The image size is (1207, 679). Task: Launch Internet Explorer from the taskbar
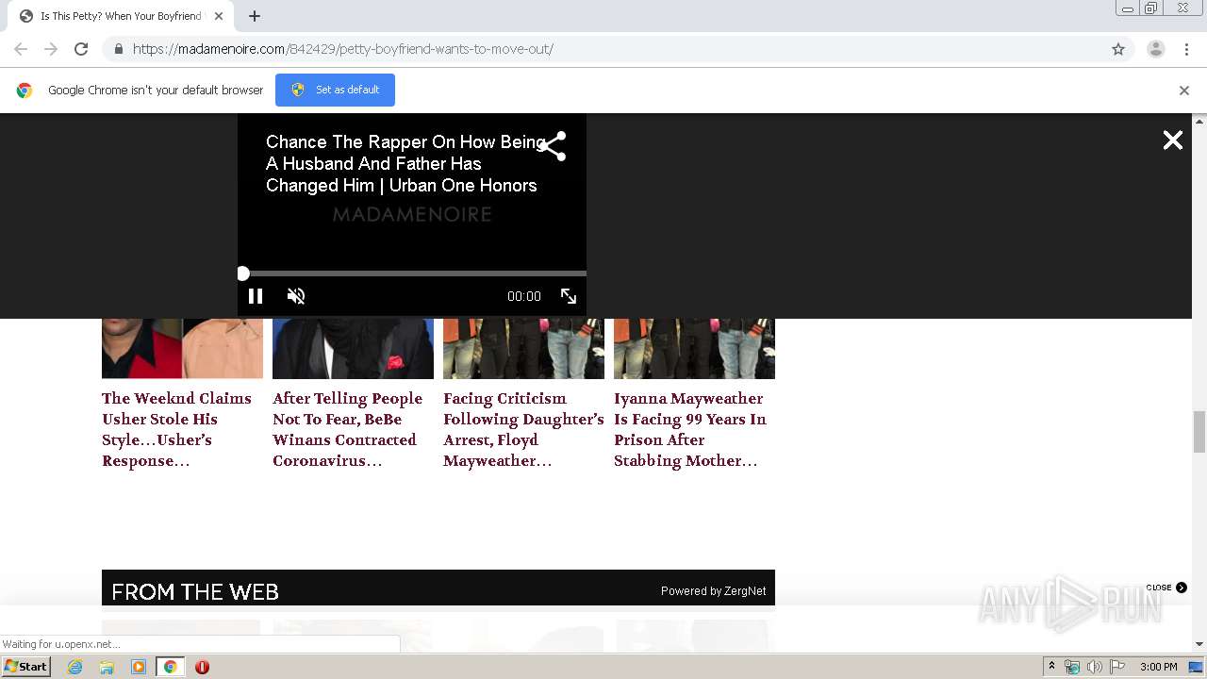[75, 667]
